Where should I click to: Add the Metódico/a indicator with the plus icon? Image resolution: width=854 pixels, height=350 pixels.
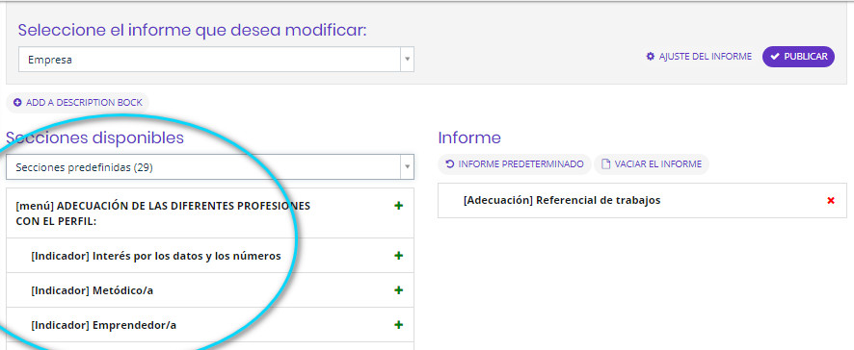399,290
